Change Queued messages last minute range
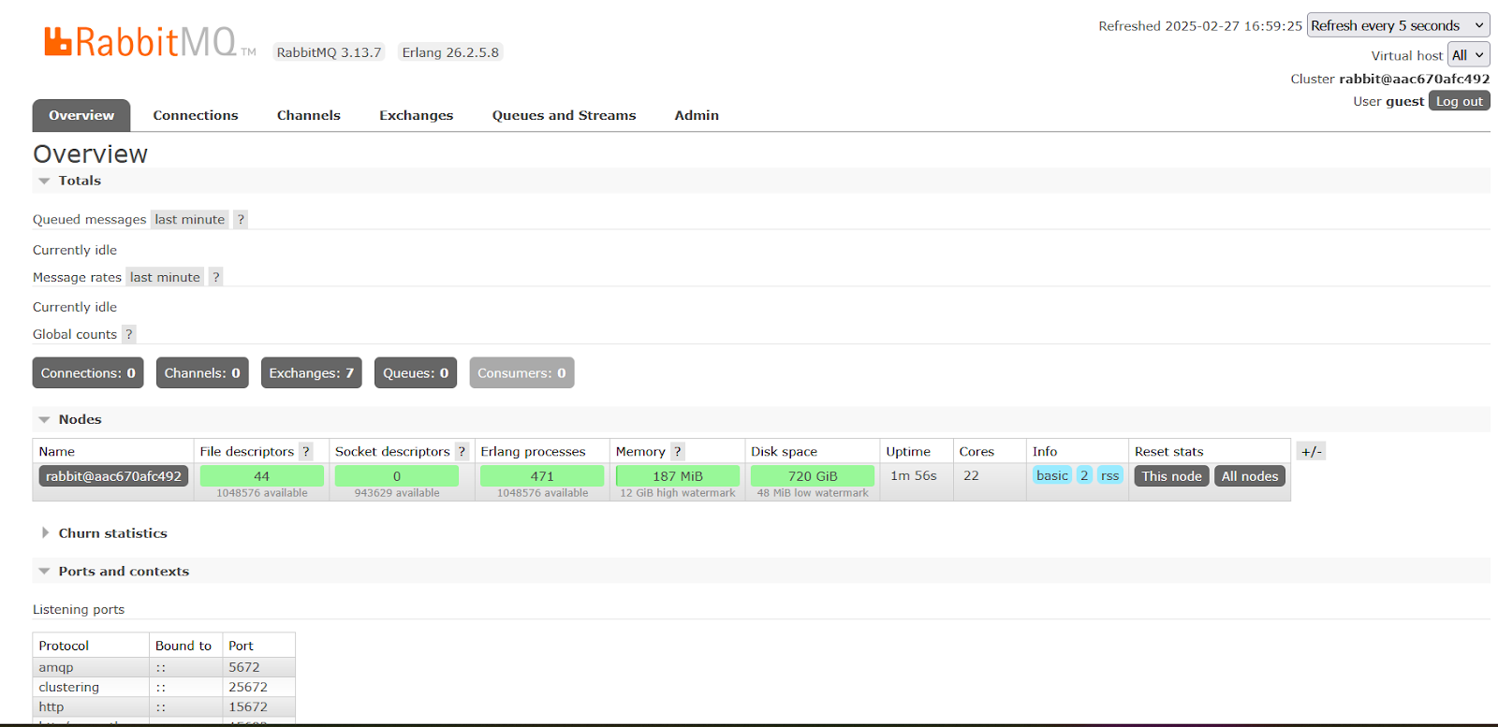This screenshot has height=727, width=1498. pos(190,219)
